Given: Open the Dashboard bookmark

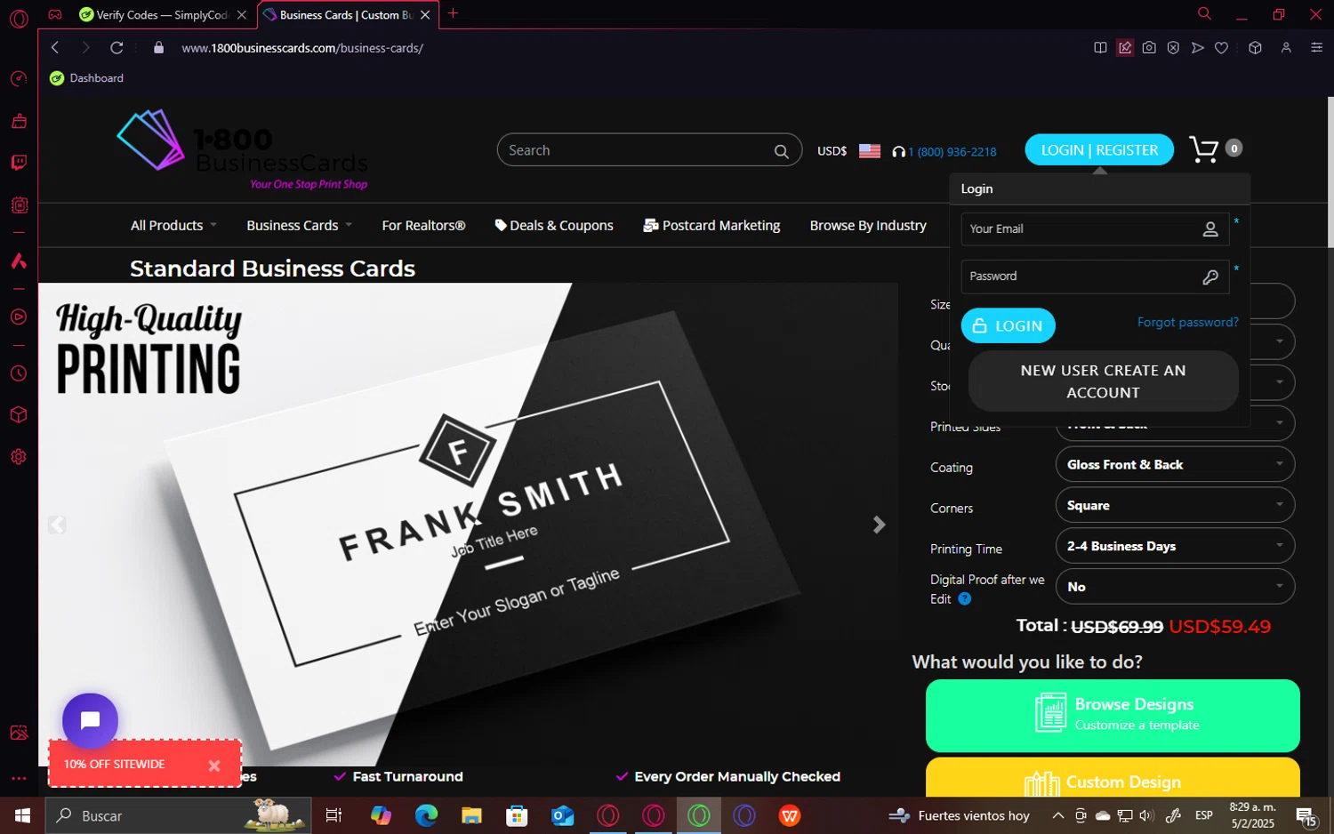Looking at the screenshot, I should [87, 78].
